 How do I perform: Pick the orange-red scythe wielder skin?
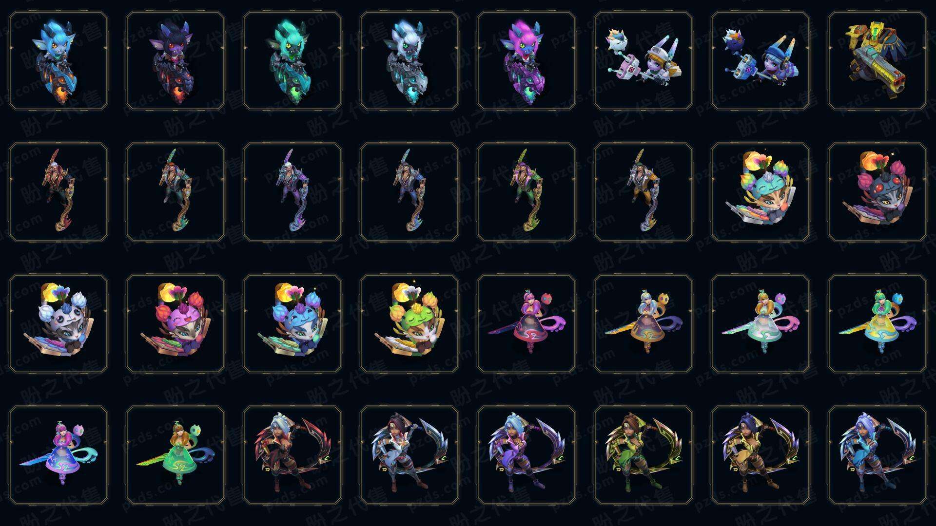pos(58,192)
